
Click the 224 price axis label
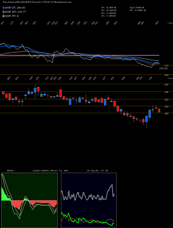coord(167,100)
